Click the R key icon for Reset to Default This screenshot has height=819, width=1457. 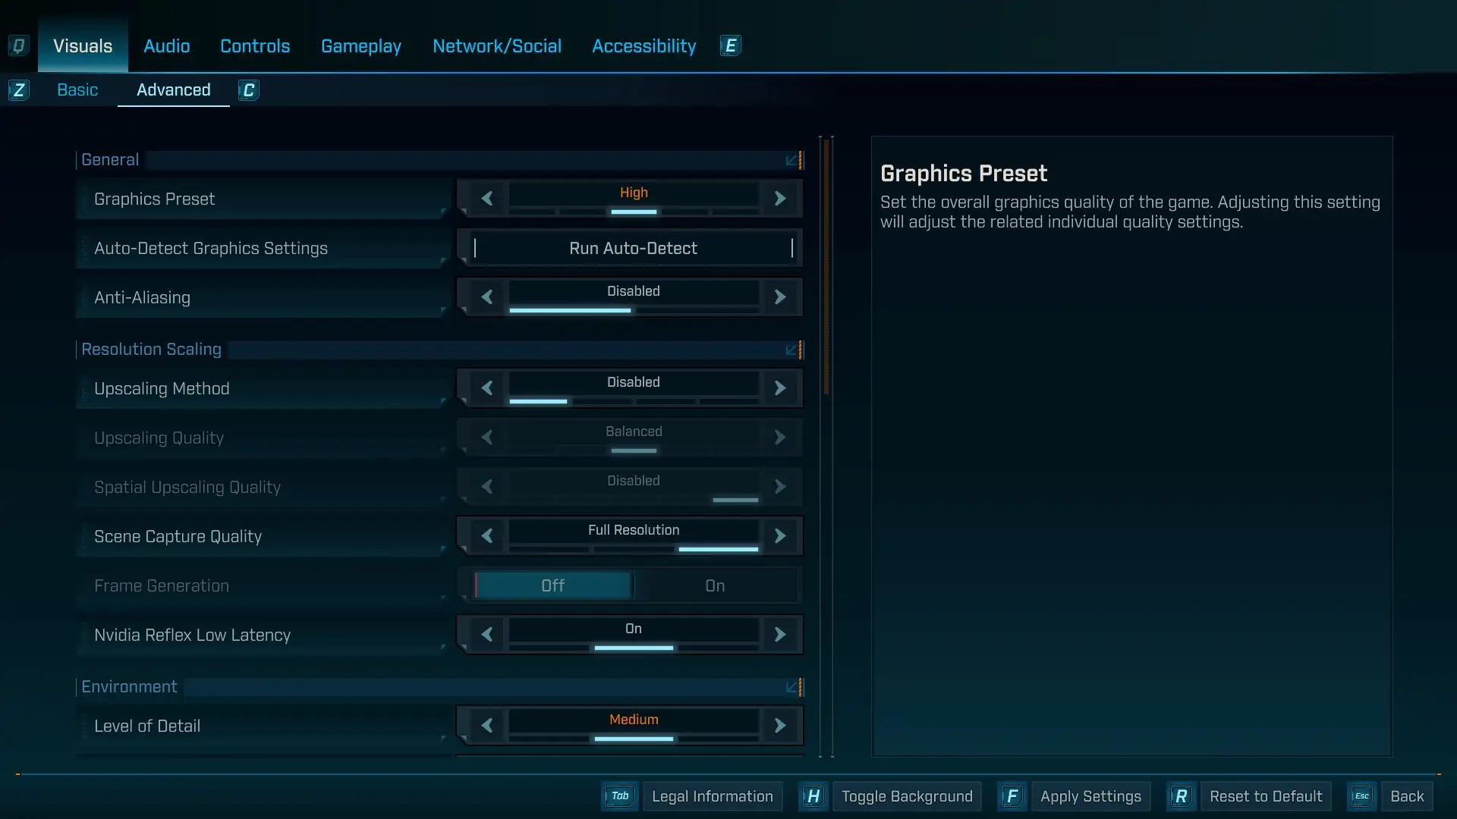tap(1181, 796)
